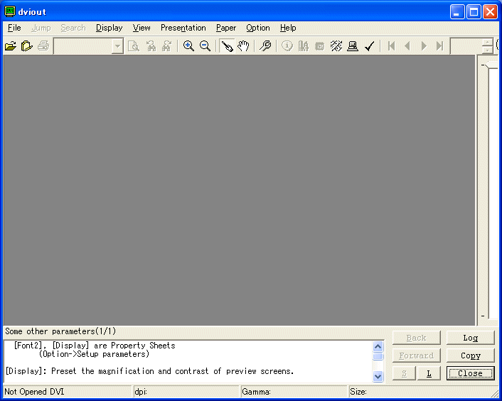
Task: Click the open file folder icon
Action: (11, 46)
